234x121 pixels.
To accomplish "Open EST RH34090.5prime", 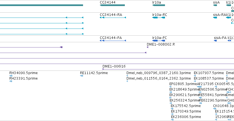I will click(x=11, y=76).
